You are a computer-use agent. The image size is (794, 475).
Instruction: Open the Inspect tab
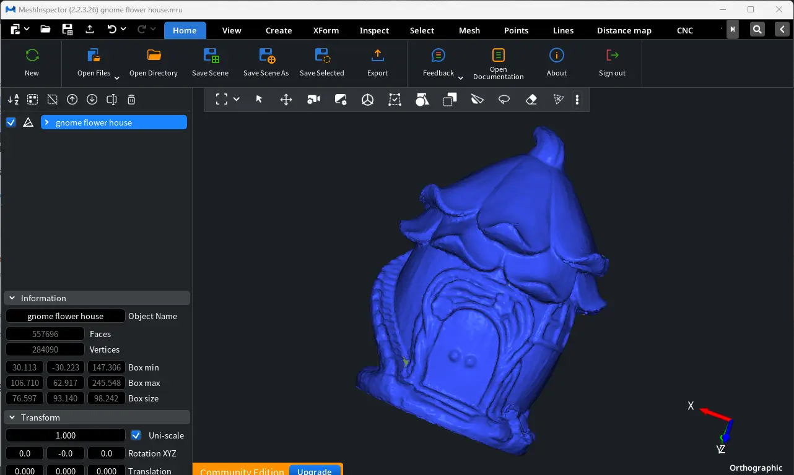(x=375, y=30)
